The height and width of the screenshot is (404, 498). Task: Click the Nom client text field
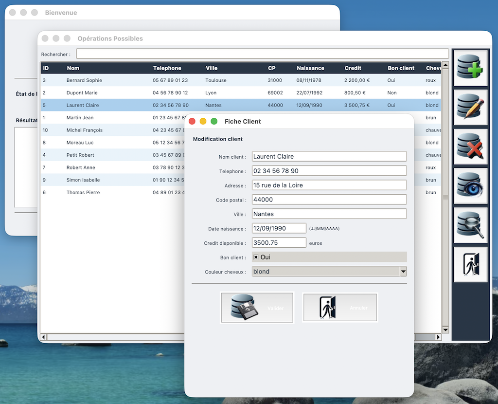(329, 156)
